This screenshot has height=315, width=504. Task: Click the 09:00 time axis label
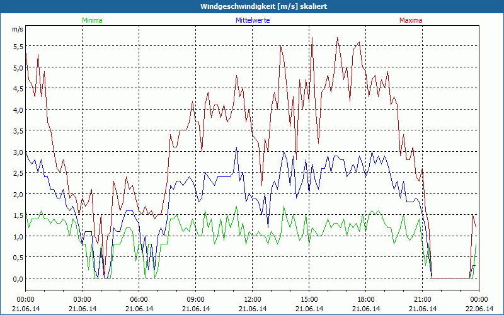point(196,300)
